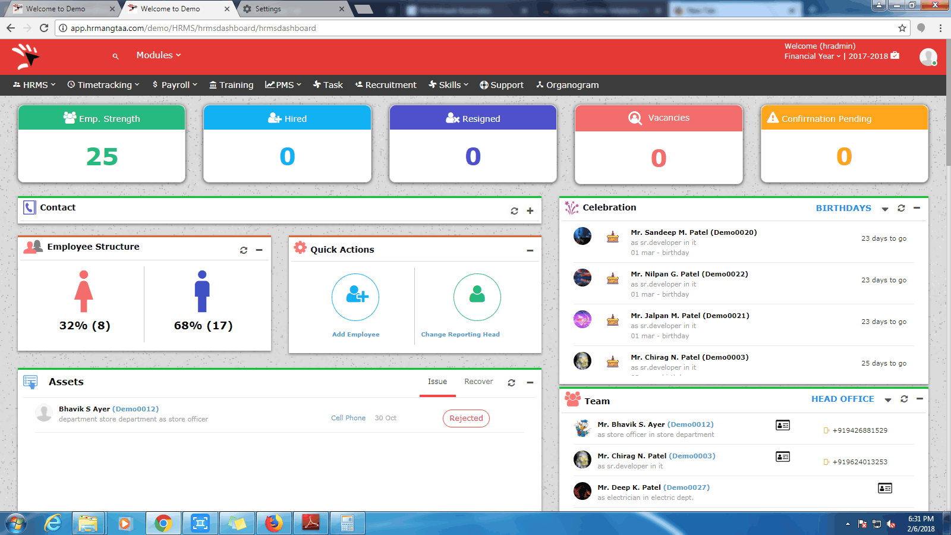Viewport: 951px width, 535px height.
Task: Open the Demo0012 link in Assets
Action: 136,409
